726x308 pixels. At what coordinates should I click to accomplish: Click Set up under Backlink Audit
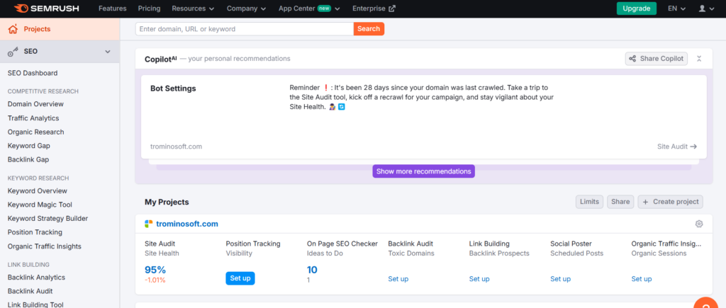398,279
